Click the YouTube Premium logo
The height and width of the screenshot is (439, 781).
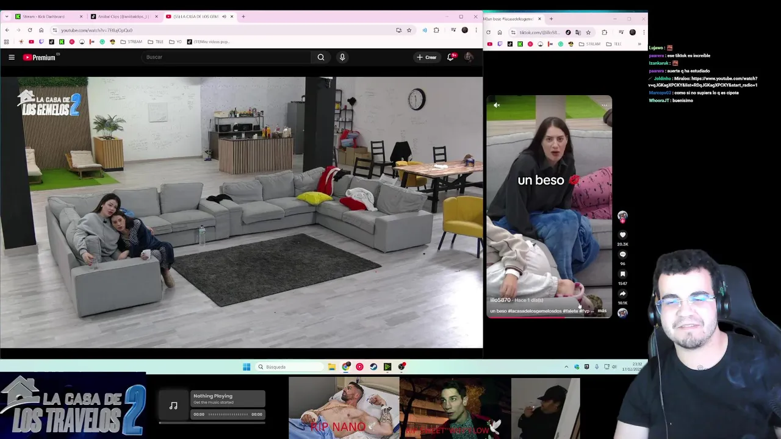point(40,57)
